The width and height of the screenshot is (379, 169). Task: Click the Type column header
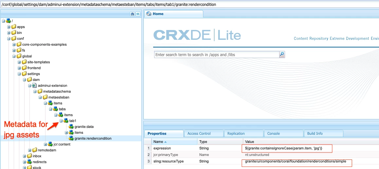[x=220, y=142]
